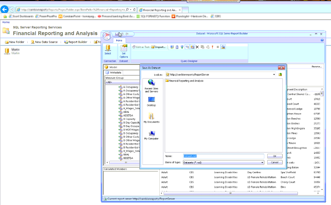Select the ABAL measure in the tree
331x205 pixels.
point(126,112)
